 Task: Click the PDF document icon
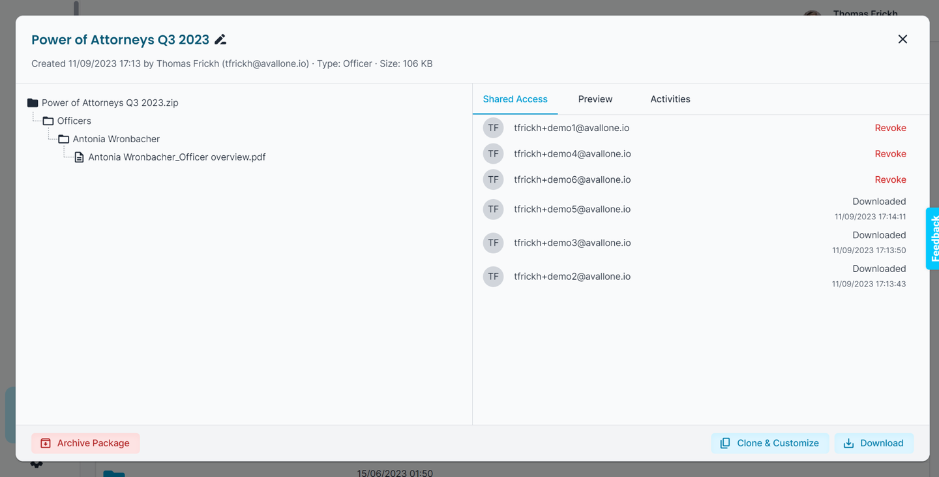tap(79, 157)
